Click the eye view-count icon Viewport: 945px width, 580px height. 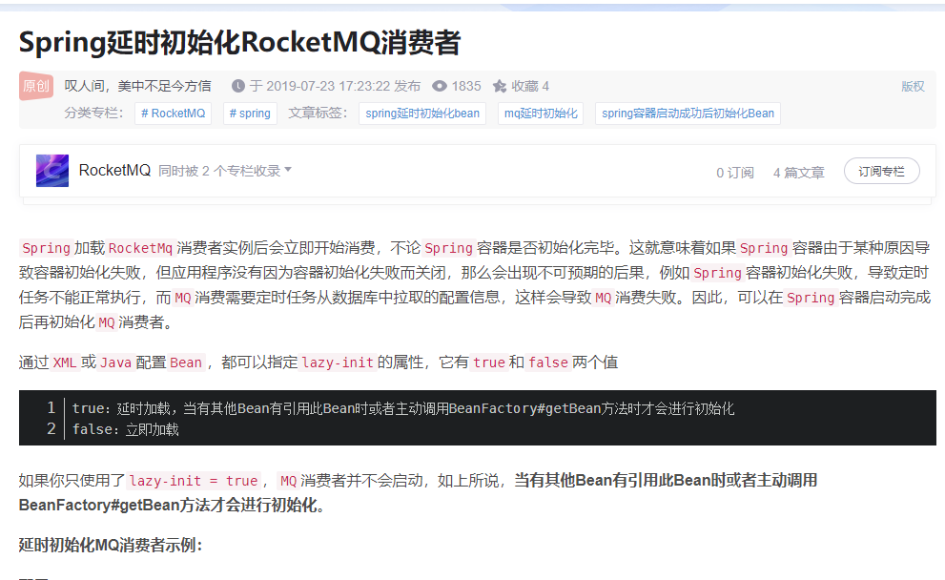pos(440,86)
